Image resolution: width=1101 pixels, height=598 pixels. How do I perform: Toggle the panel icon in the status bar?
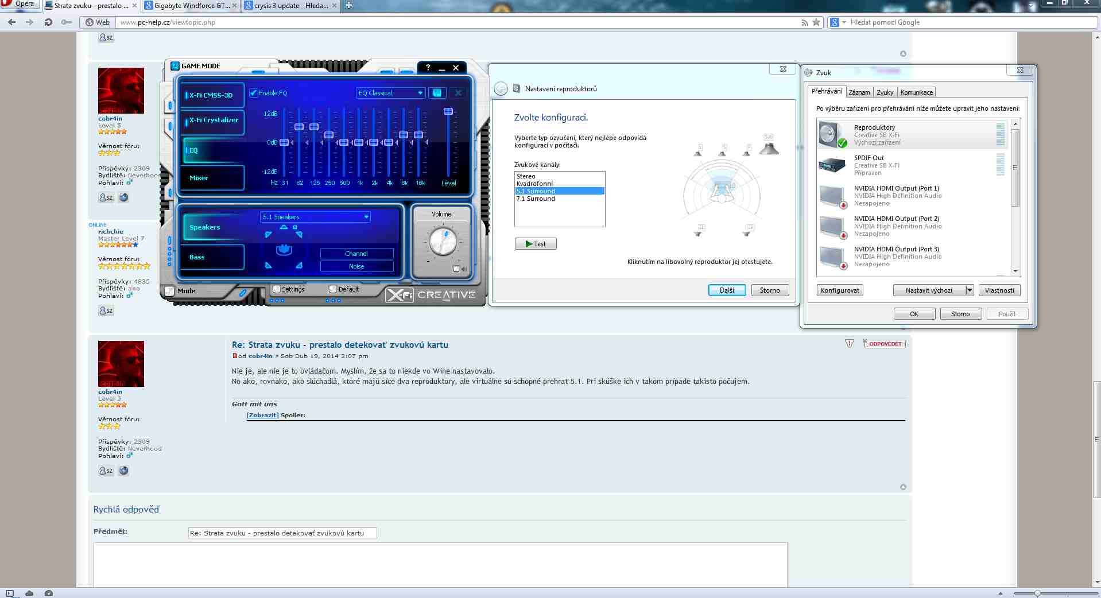click(10, 593)
